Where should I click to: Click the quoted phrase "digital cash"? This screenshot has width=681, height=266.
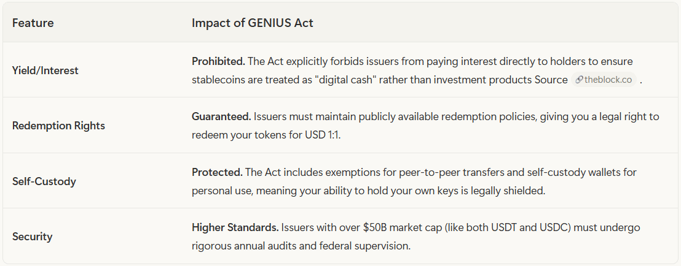point(342,80)
